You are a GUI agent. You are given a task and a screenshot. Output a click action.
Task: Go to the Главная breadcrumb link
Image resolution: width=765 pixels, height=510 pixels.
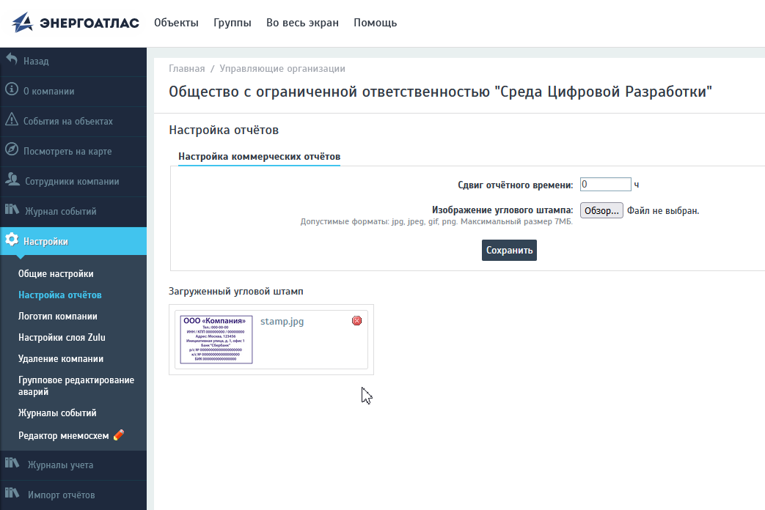(x=187, y=69)
